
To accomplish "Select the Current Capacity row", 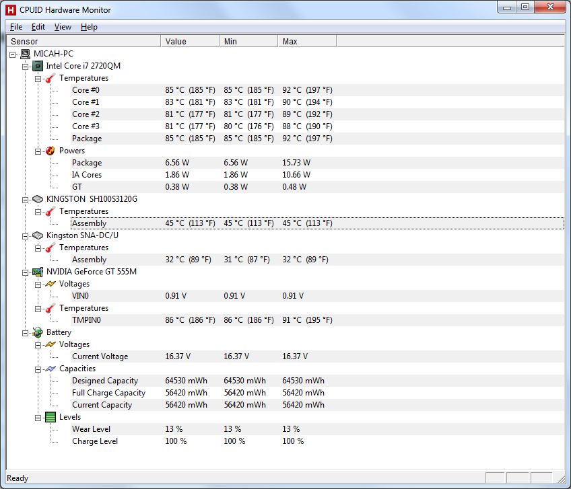I will click(x=317, y=405).
